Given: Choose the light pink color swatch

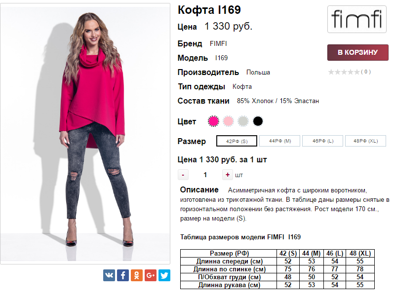Looking at the screenshot, I should pyautogui.click(x=228, y=121).
